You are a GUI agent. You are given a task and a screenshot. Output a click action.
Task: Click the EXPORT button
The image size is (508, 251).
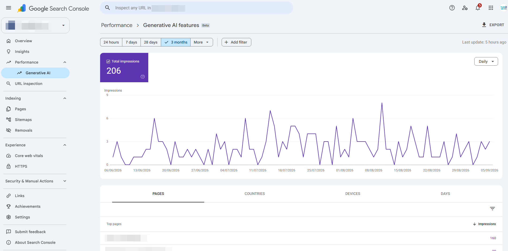coord(493,25)
